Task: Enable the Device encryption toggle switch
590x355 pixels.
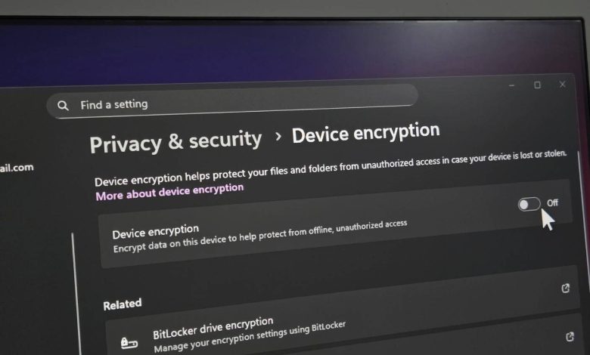Action: click(529, 205)
